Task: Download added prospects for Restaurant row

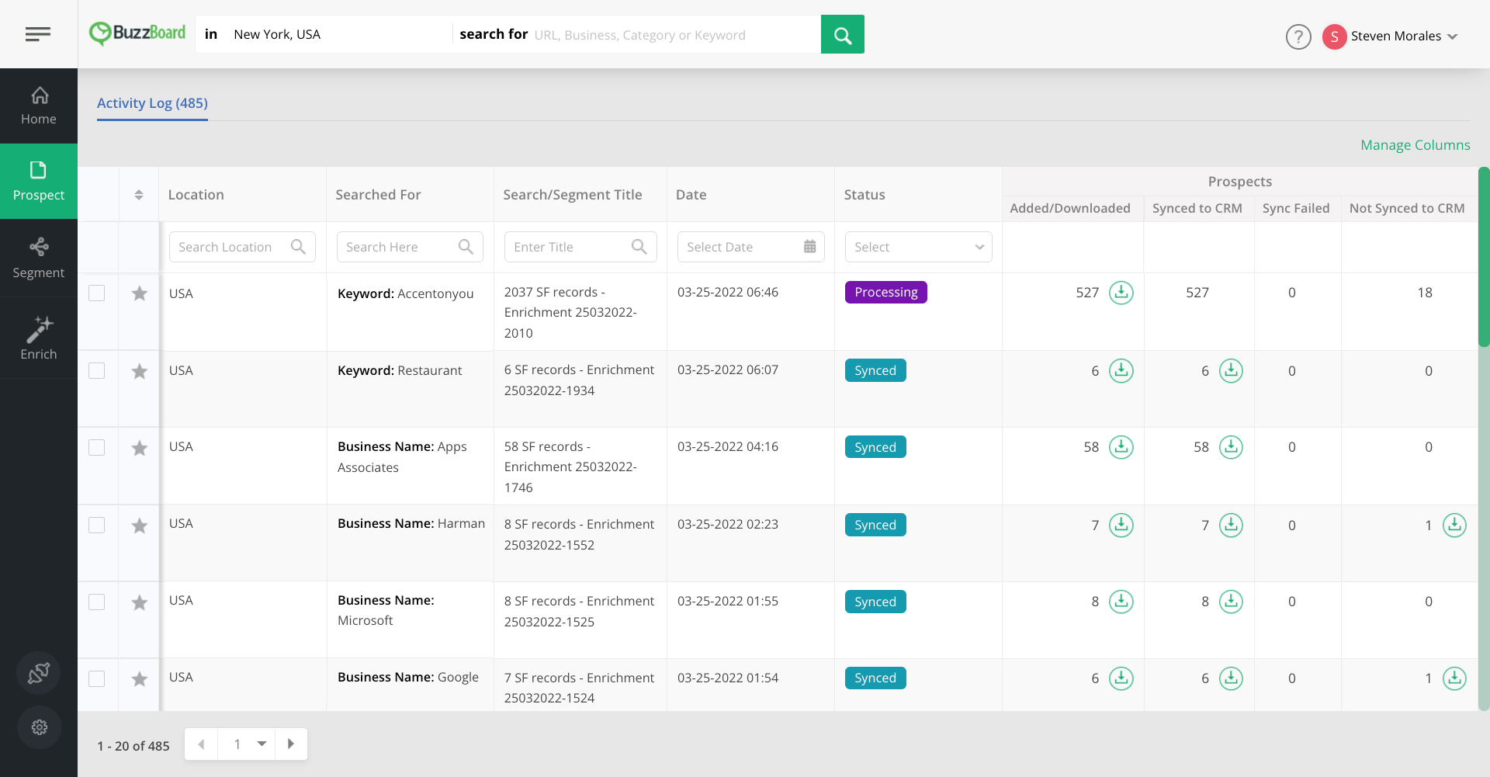Action: coord(1121,371)
